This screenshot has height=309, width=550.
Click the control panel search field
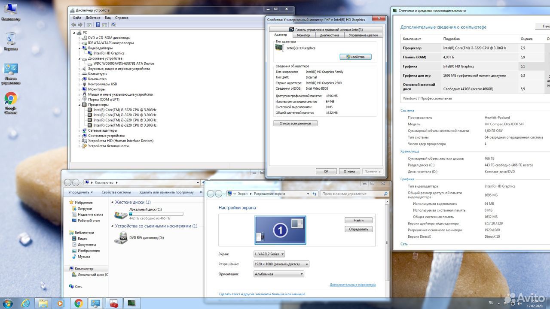click(x=354, y=194)
